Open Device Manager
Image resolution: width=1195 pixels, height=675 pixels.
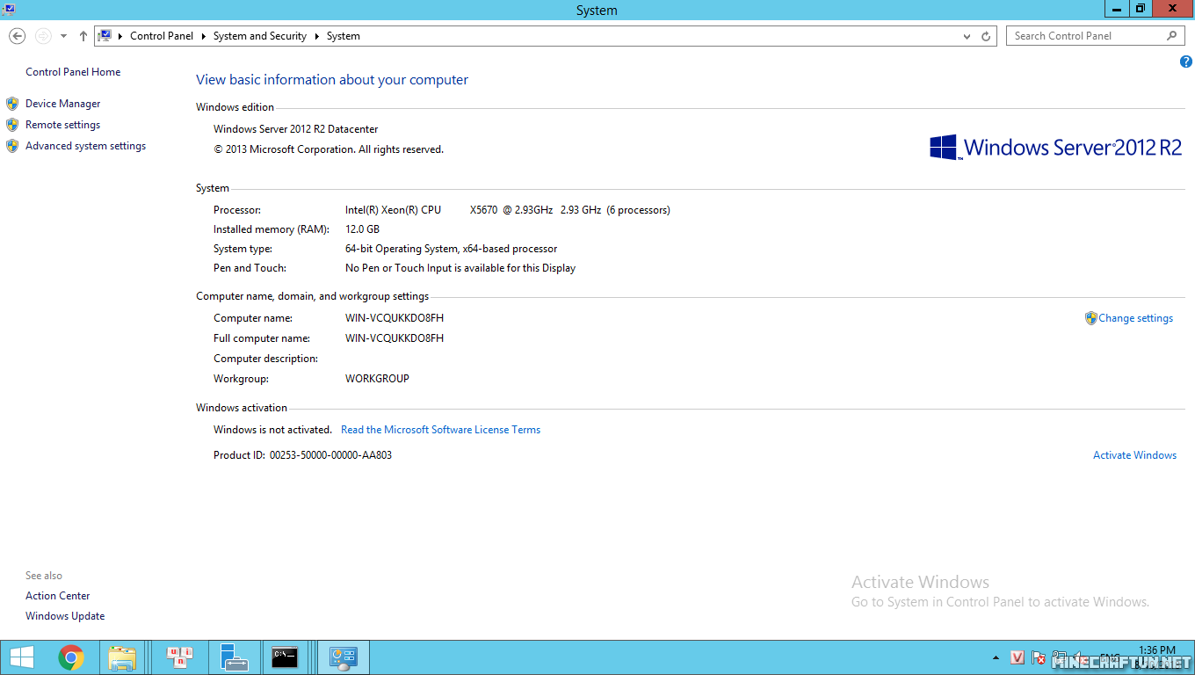[x=63, y=104]
